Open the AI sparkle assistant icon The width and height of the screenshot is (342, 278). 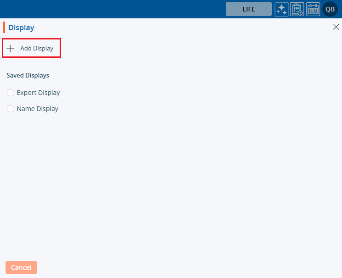[x=281, y=9]
